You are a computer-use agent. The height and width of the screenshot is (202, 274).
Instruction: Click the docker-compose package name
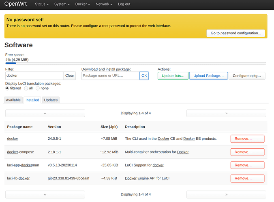(21, 152)
